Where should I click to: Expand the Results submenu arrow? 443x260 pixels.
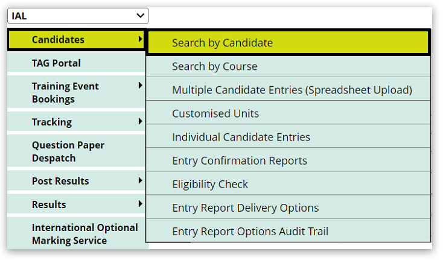tap(140, 204)
